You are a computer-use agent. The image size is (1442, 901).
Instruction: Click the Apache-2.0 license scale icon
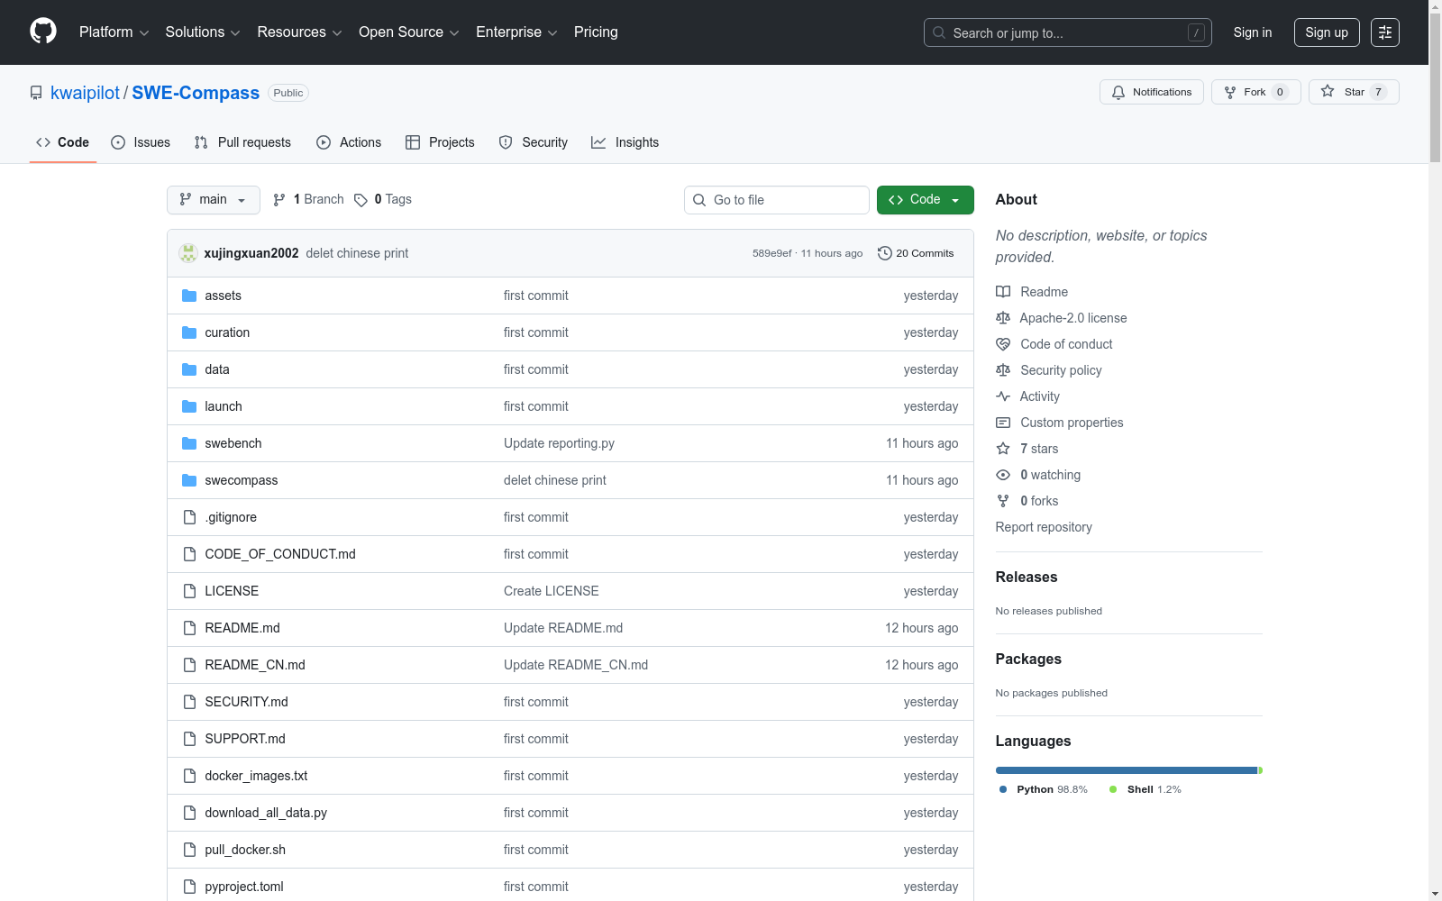coord(1003,318)
